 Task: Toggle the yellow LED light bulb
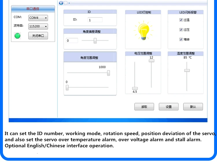coord(144,30)
